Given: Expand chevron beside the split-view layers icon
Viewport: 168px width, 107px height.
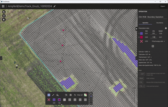Looking at the screenshot, I should [6, 12].
